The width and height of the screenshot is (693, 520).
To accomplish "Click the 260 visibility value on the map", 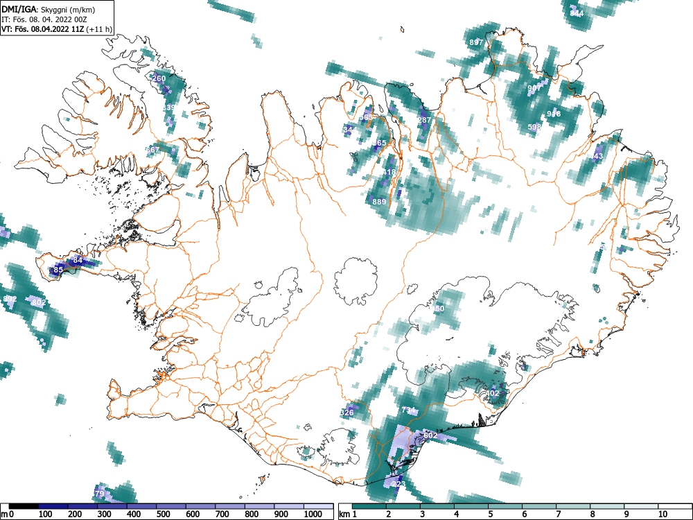I will pyautogui.click(x=159, y=79).
